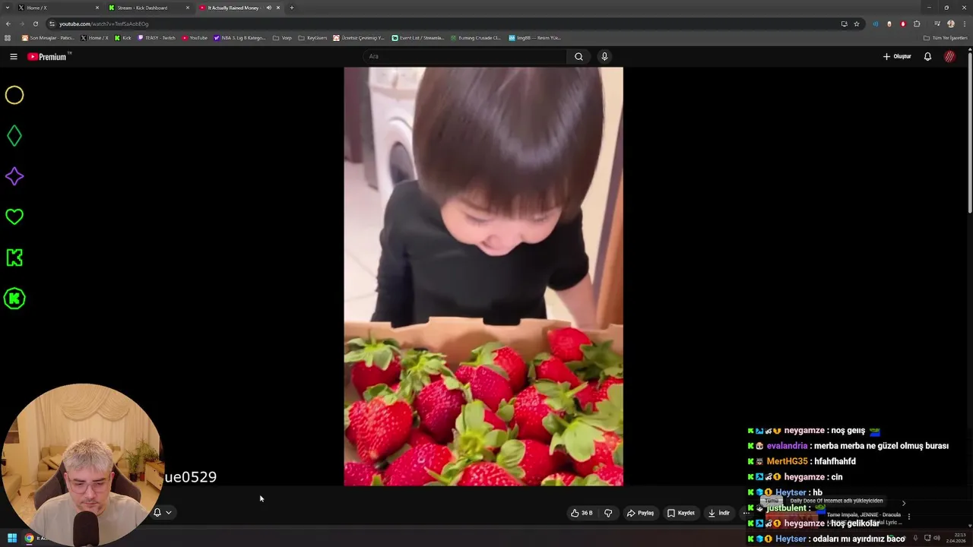Viewport: 973px width, 547px height.
Task: Bookmark this page with the star
Action: [x=857, y=24]
